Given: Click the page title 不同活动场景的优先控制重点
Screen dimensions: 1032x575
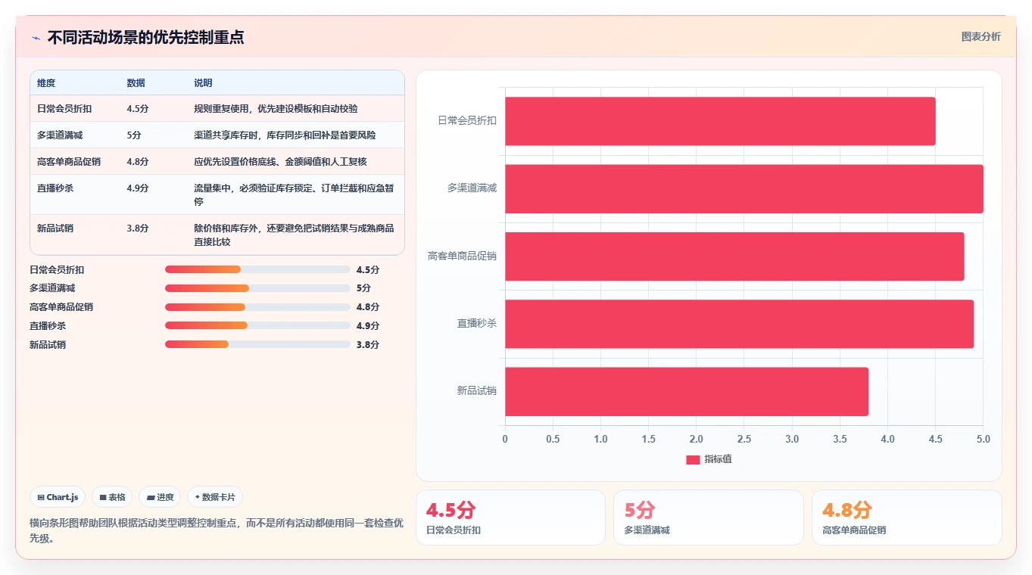Looking at the screenshot, I should click(145, 38).
